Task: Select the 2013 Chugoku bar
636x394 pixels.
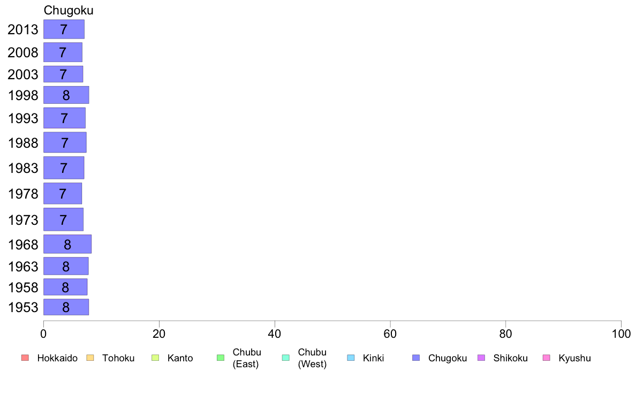Action: pos(64,29)
